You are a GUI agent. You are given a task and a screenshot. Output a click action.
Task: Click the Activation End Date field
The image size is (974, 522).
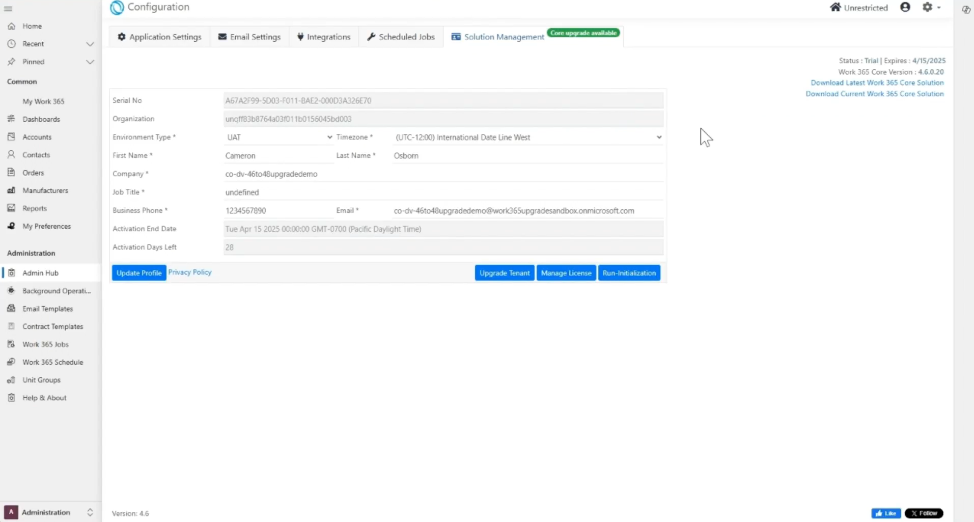click(x=443, y=229)
